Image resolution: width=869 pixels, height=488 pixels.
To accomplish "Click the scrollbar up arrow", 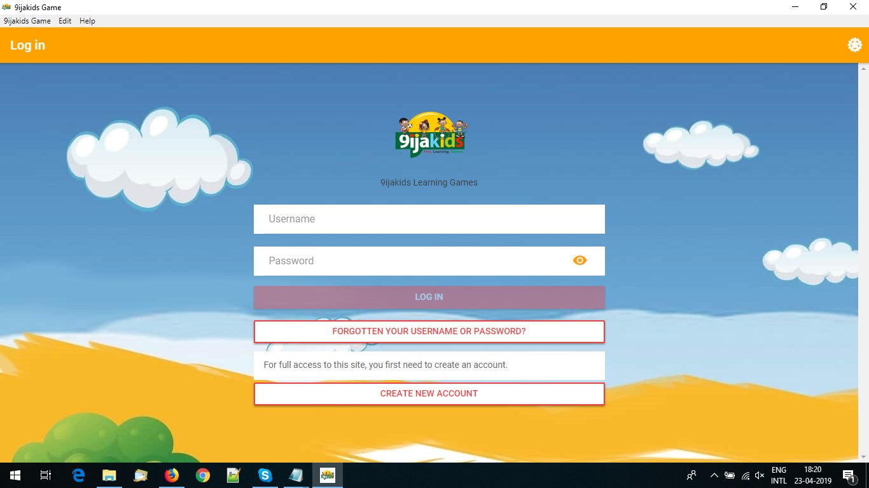I will coord(863,68).
